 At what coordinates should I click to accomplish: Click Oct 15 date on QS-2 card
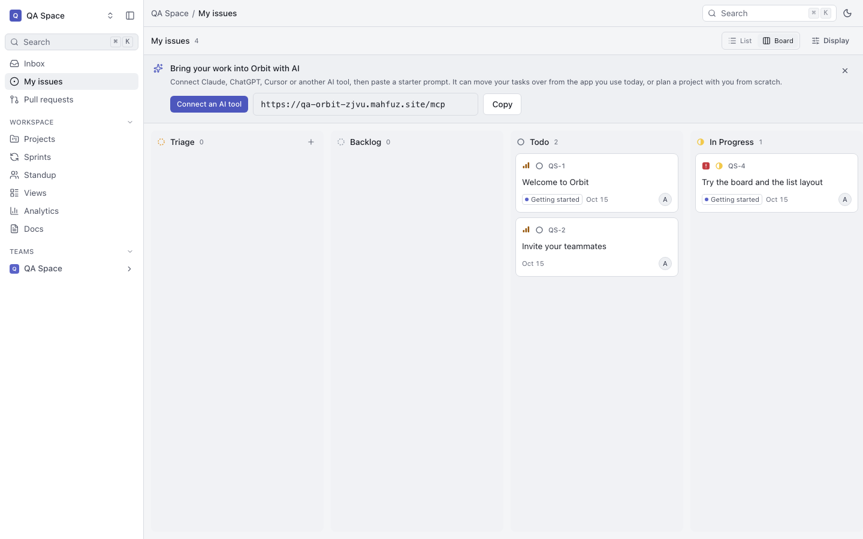(533, 264)
